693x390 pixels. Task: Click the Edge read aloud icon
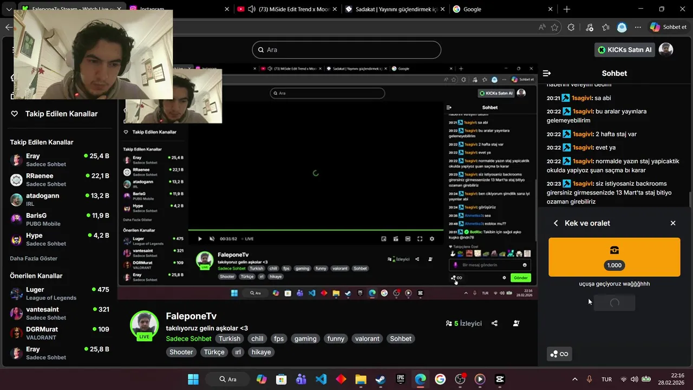coord(542,27)
